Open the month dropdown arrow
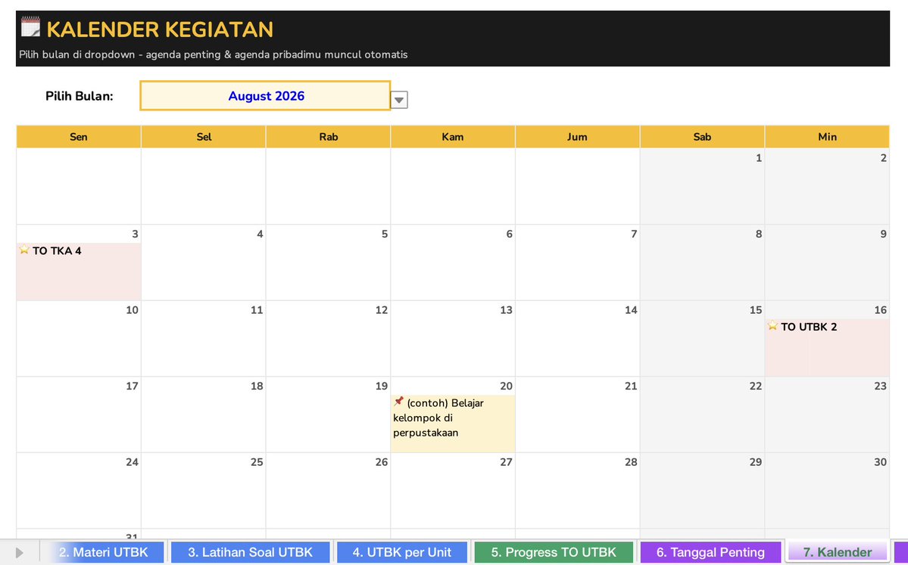The height and width of the screenshot is (565, 908). tap(399, 100)
